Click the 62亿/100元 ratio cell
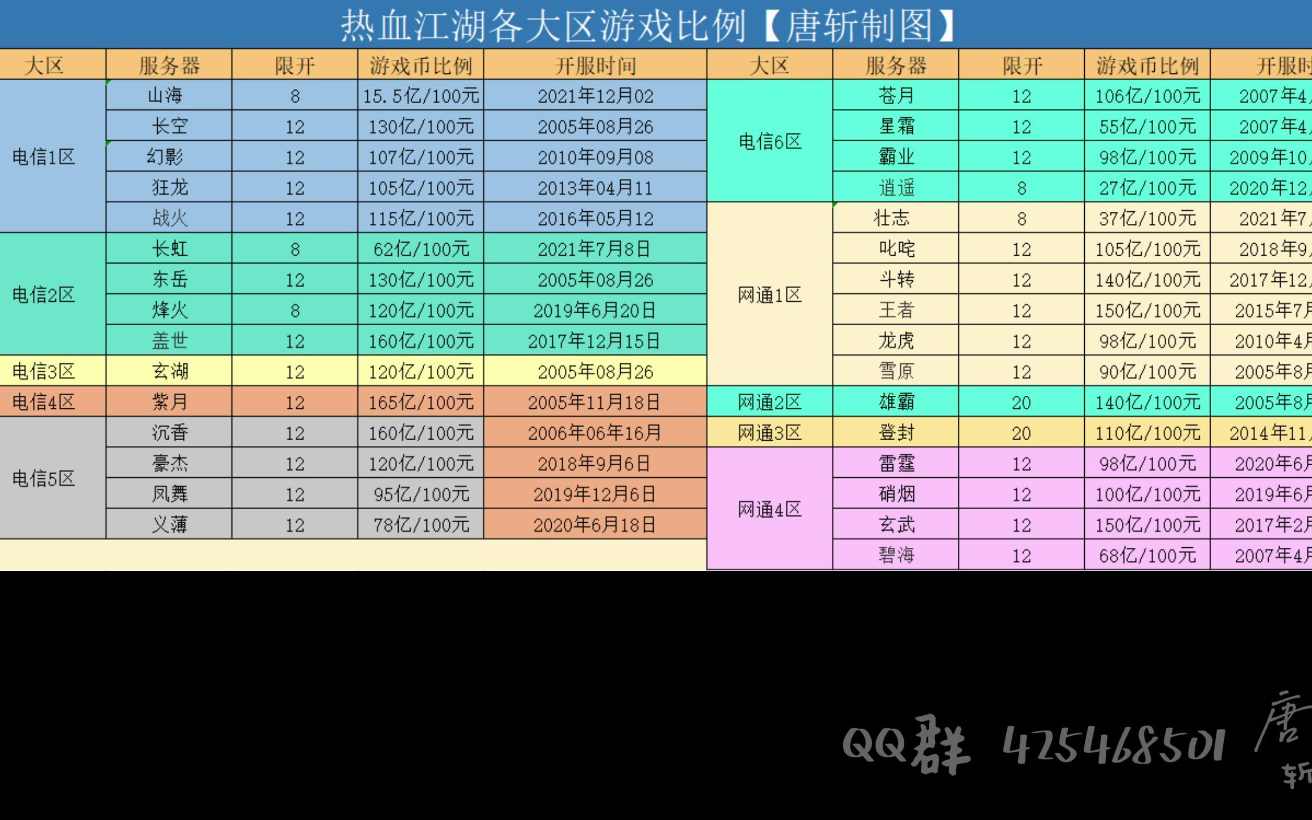This screenshot has width=1312, height=820. (420, 248)
